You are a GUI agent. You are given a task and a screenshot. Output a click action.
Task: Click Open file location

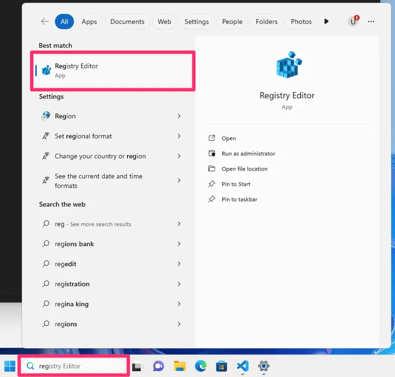[244, 169]
